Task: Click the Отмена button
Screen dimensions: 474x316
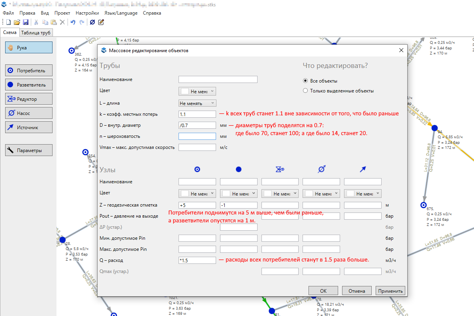Action: 356,291
